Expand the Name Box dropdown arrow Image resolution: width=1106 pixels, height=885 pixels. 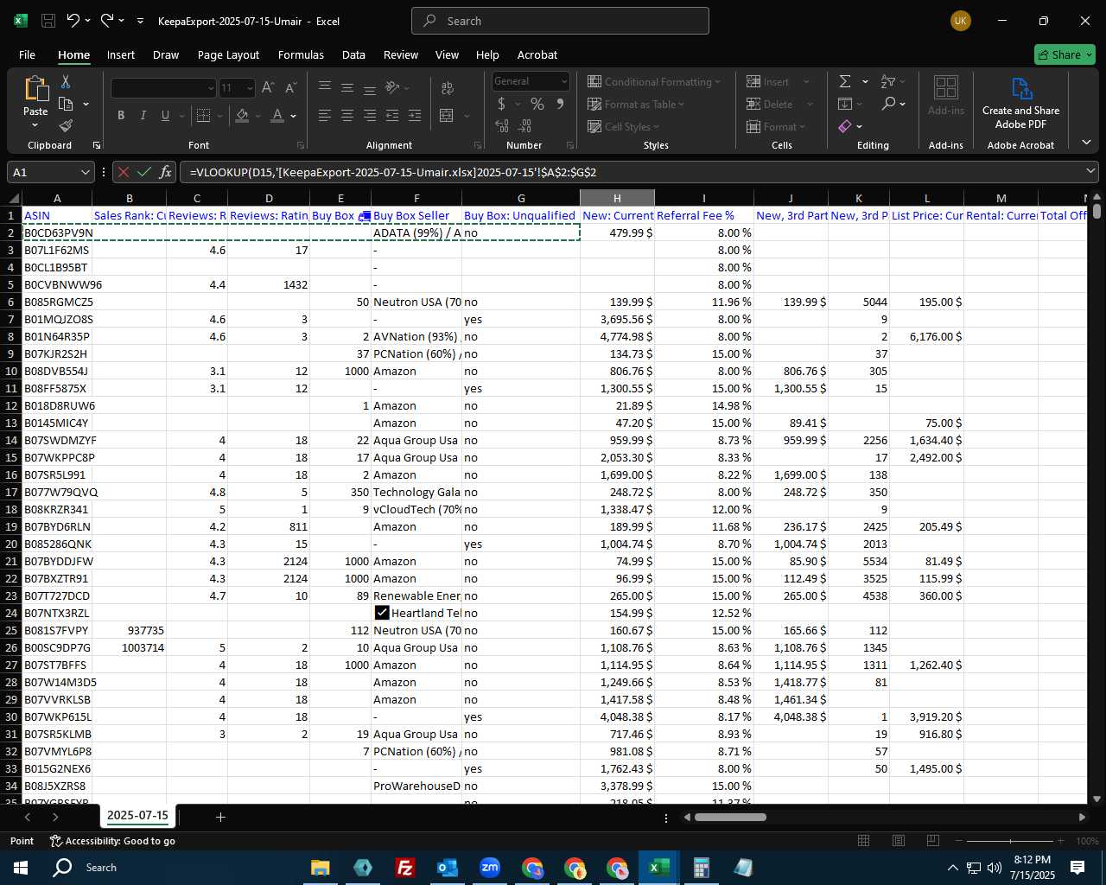click(x=85, y=172)
